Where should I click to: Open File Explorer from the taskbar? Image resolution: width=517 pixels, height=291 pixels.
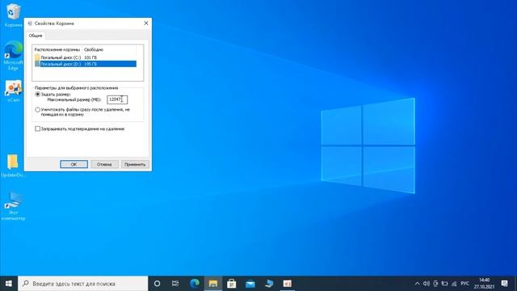213,284
